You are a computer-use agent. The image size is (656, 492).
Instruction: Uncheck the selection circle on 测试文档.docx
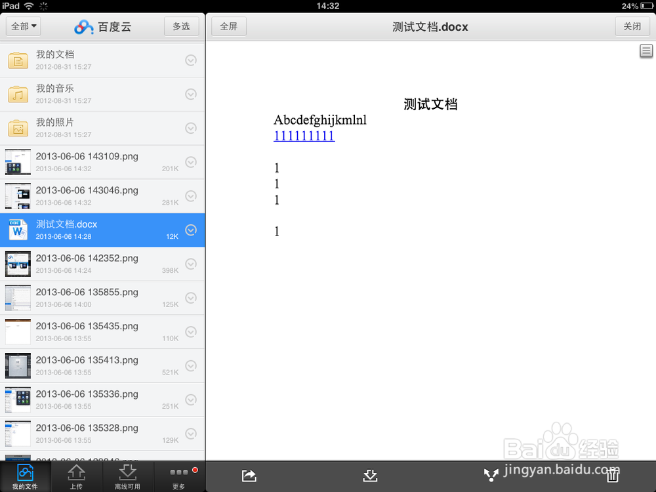tap(191, 230)
